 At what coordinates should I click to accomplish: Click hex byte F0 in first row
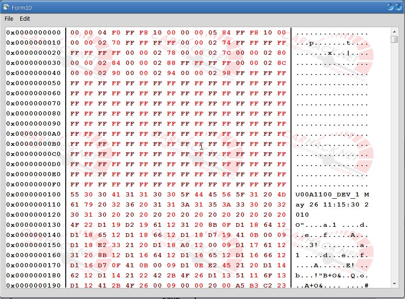coord(116,33)
